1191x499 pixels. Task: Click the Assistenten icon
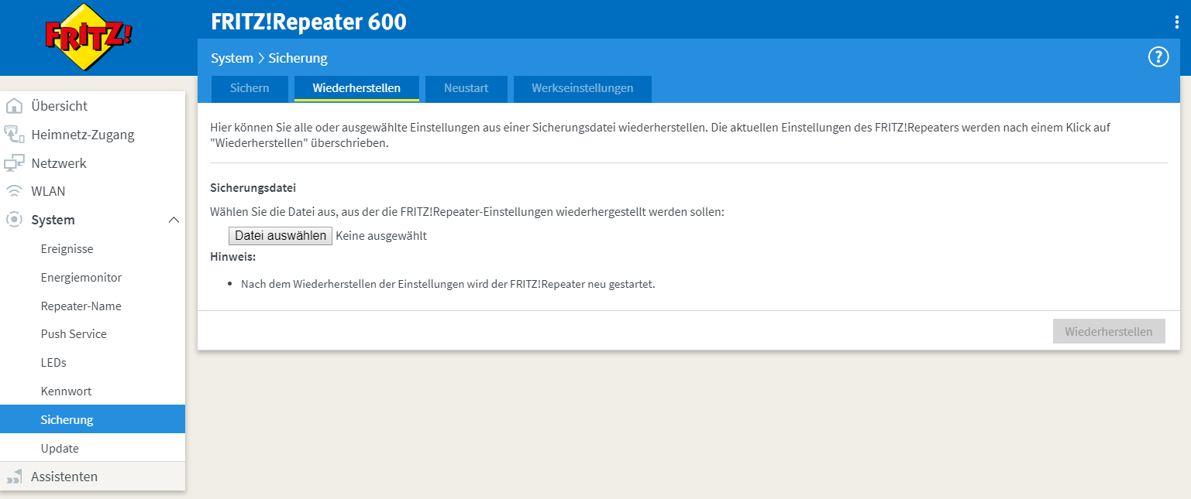point(14,477)
